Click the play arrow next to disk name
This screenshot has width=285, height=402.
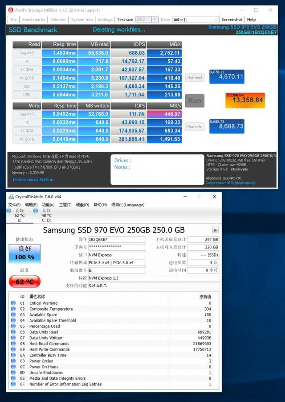tap(216, 230)
